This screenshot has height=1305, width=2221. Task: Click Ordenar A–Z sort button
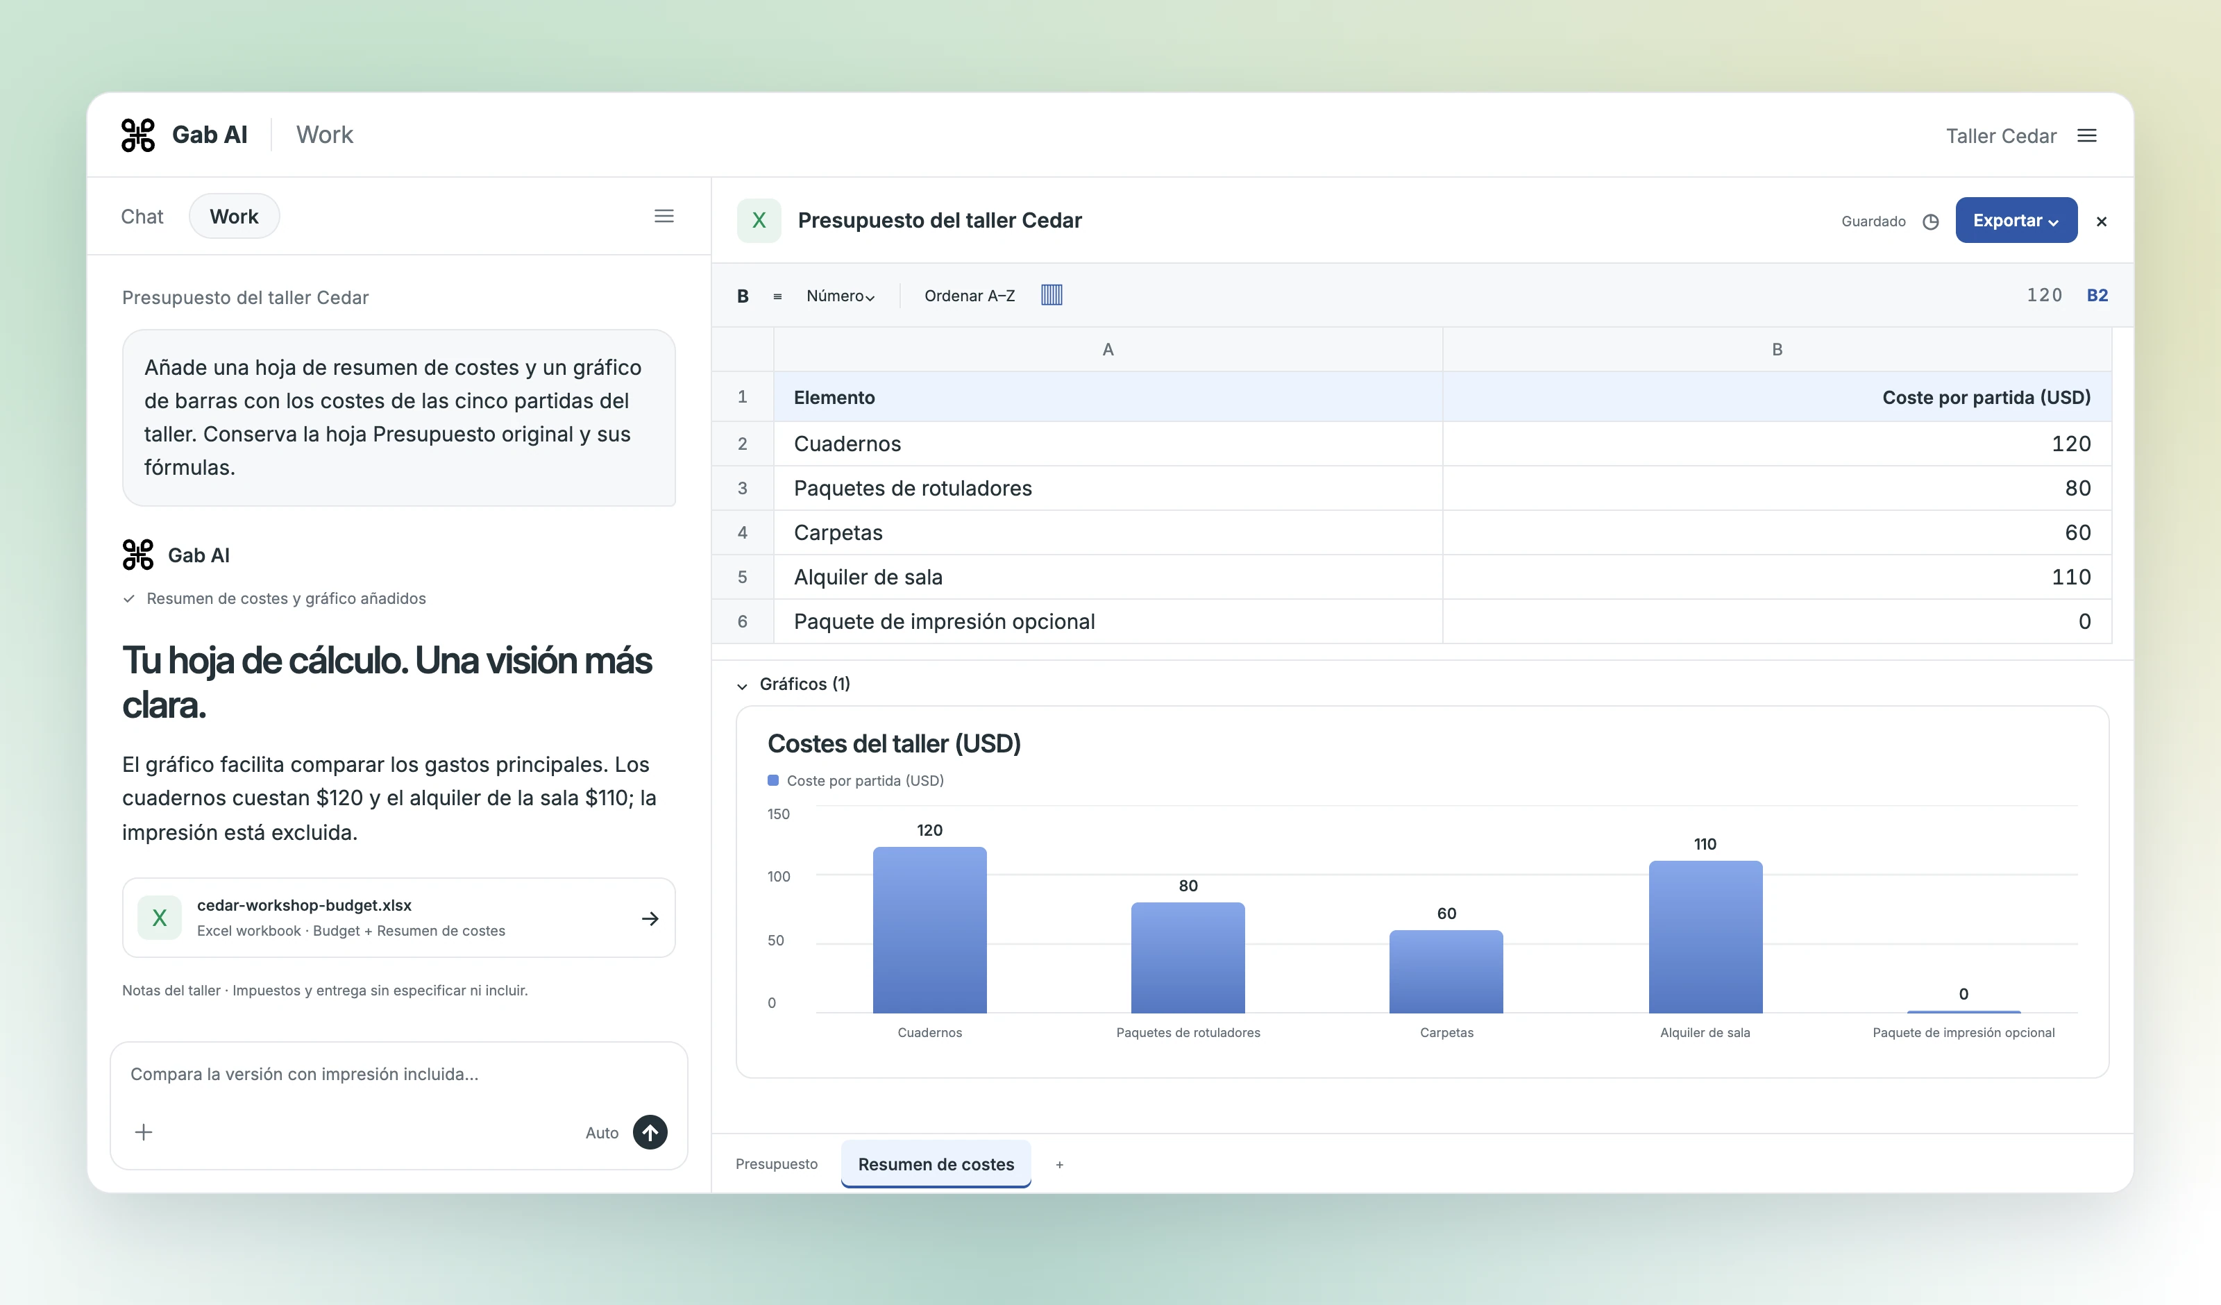pos(970,296)
